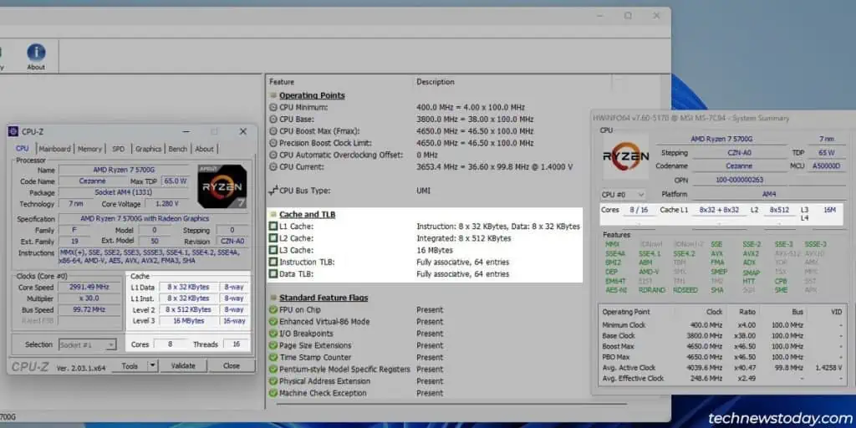Switch to the Memory tab in CPU-Z

(89, 149)
